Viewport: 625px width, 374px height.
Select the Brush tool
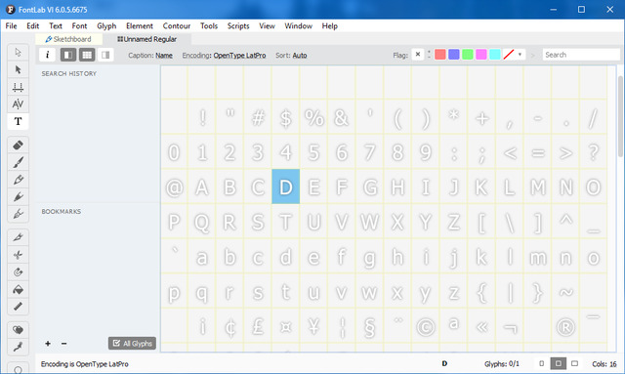18,162
